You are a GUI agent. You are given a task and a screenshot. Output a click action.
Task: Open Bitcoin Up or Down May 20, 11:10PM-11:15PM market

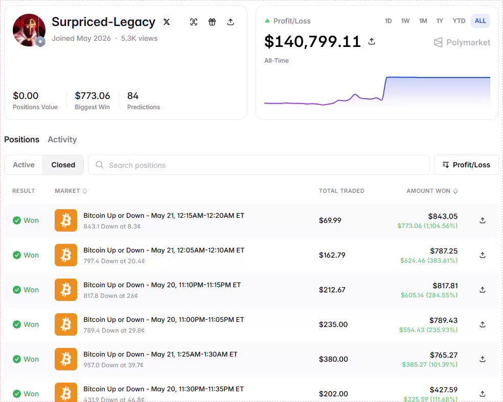pos(162,285)
